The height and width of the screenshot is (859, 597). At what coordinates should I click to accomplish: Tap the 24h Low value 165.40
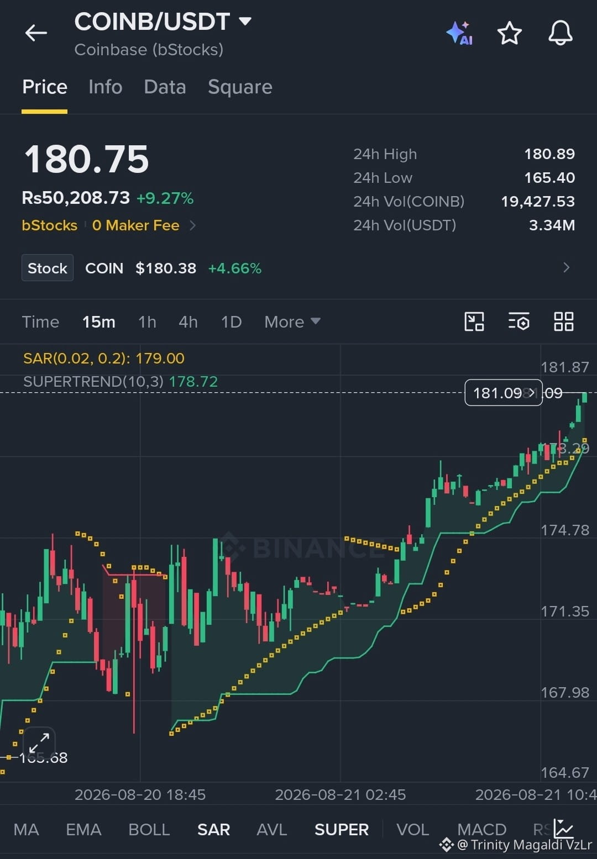[x=549, y=178]
